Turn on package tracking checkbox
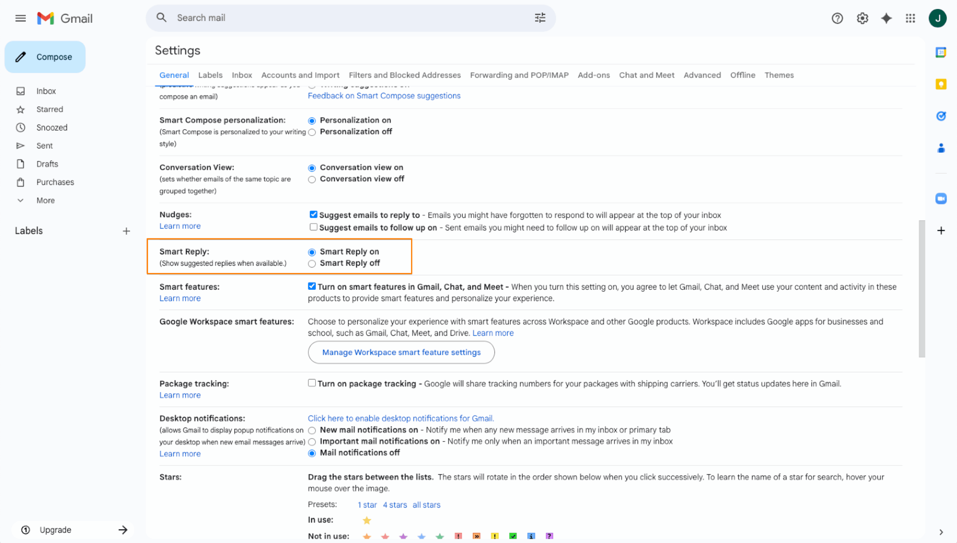The image size is (957, 543). 312,383
